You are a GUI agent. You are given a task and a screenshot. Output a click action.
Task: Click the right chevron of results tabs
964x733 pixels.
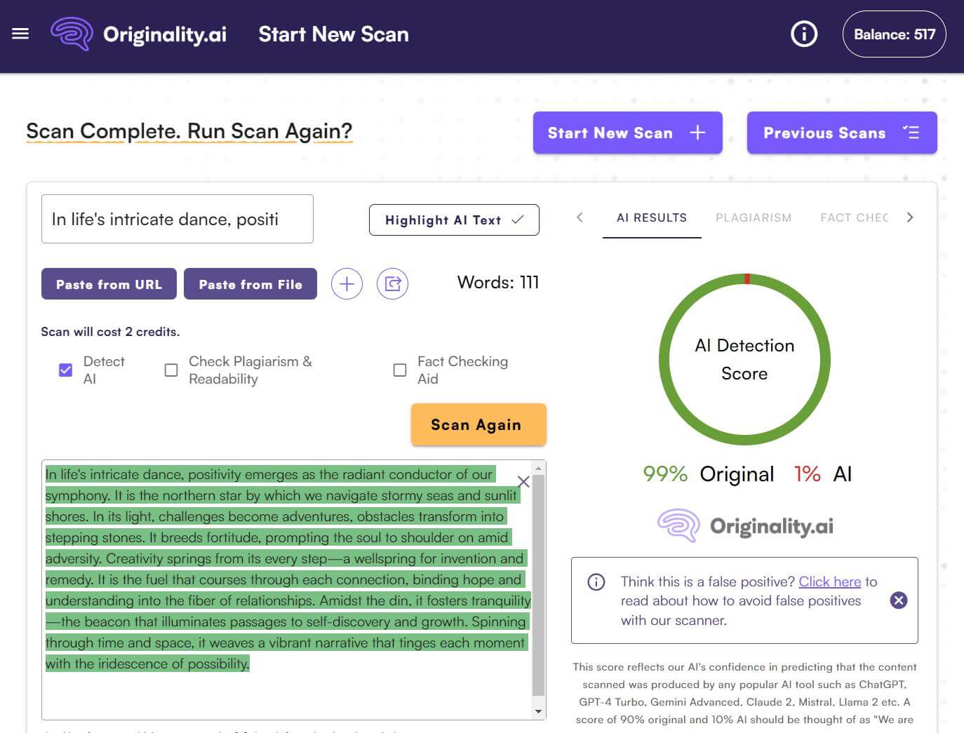coord(910,217)
